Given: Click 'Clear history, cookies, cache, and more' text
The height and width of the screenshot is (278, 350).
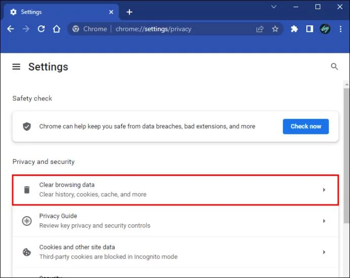Looking at the screenshot, I should point(93,194).
